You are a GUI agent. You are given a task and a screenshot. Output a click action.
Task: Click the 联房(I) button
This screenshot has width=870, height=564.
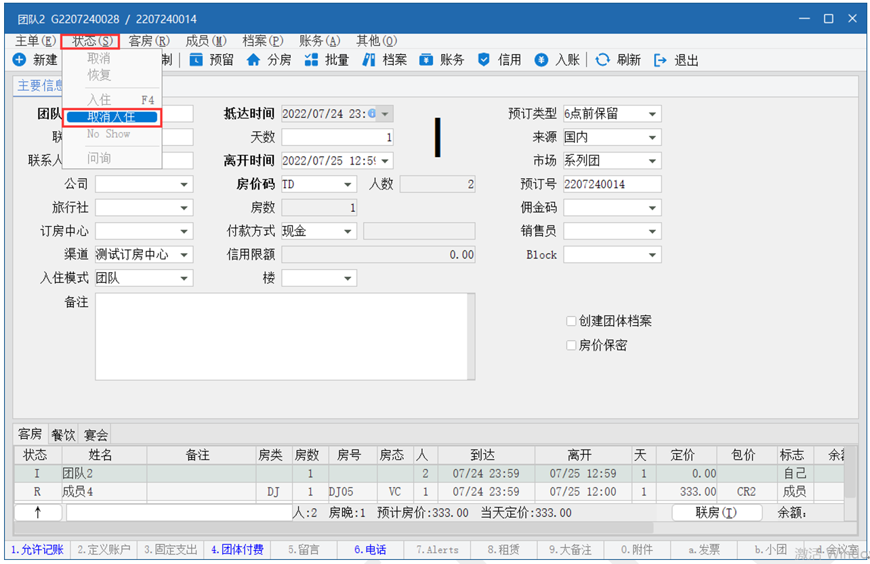(x=717, y=513)
